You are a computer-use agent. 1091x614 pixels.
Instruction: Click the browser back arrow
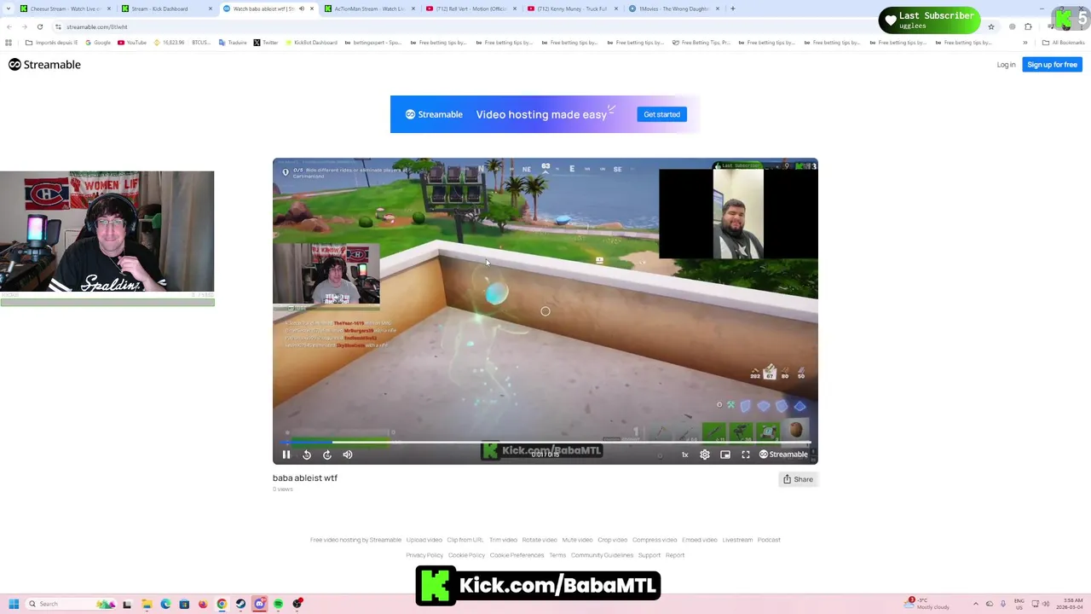pos(9,26)
